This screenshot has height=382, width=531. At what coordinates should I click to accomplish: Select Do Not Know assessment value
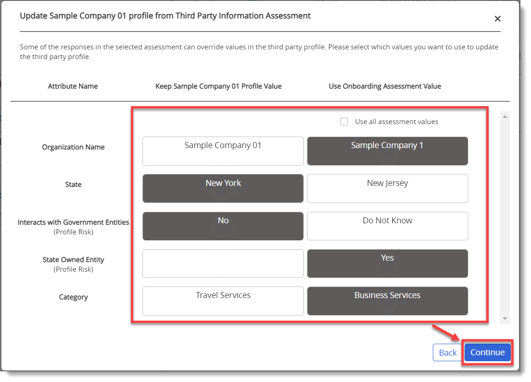tap(387, 226)
